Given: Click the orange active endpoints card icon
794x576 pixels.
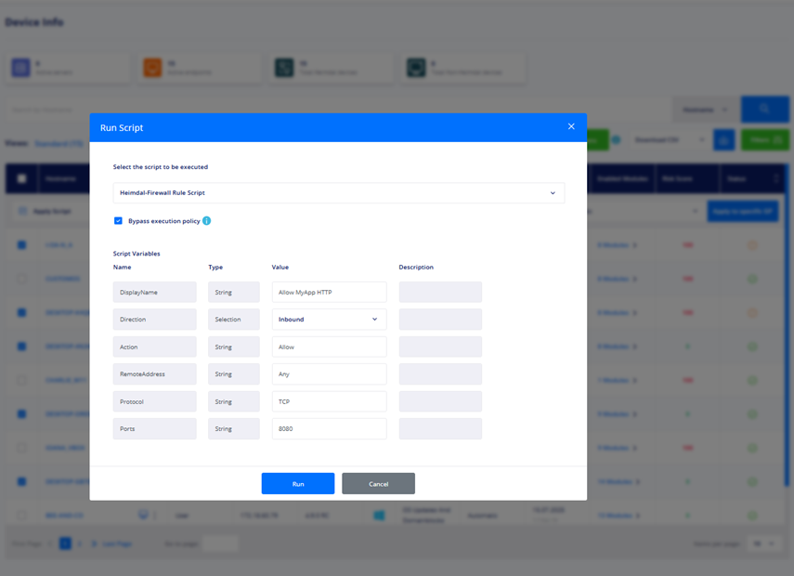Looking at the screenshot, I should click(x=152, y=68).
